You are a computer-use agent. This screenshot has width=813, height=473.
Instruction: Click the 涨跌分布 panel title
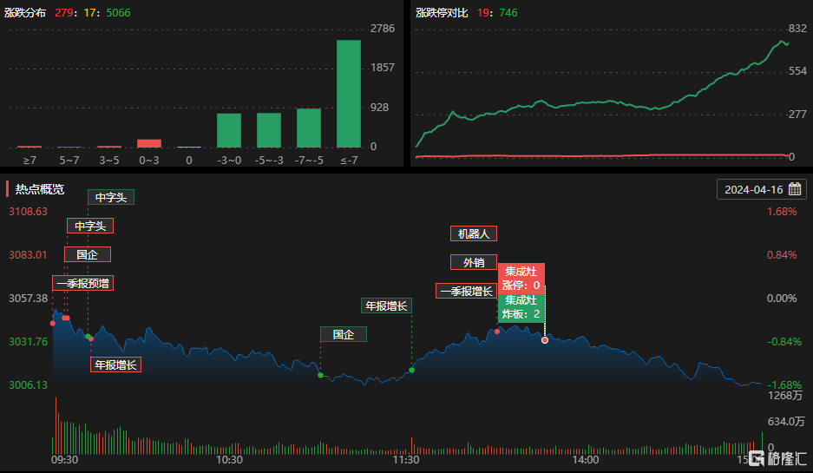tap(25, 12)
